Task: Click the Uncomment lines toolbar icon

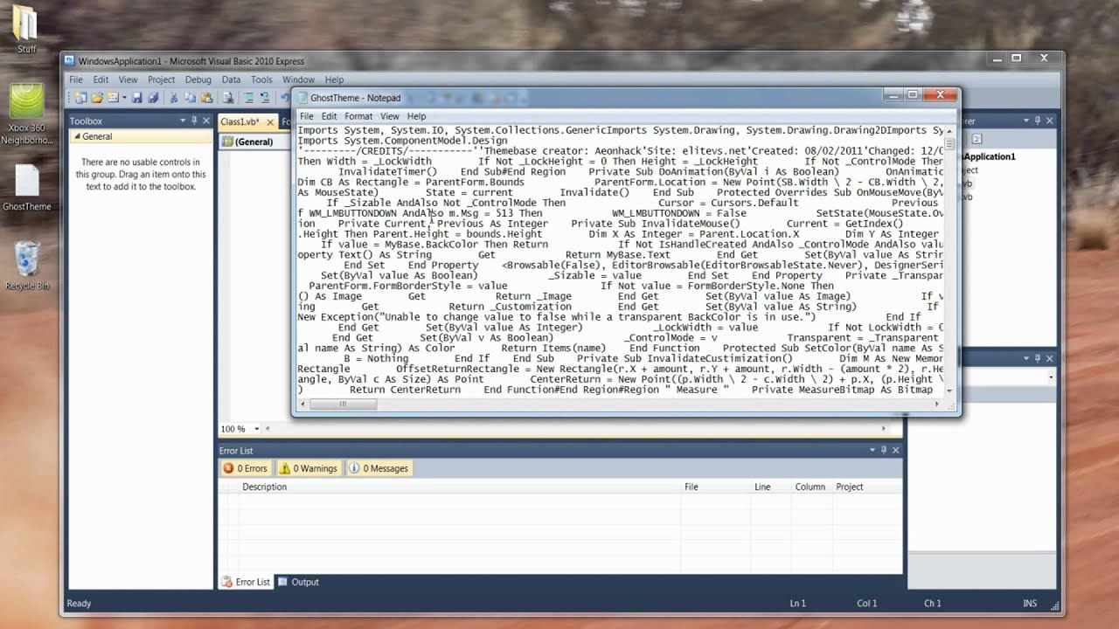Action: coord(265,97)
